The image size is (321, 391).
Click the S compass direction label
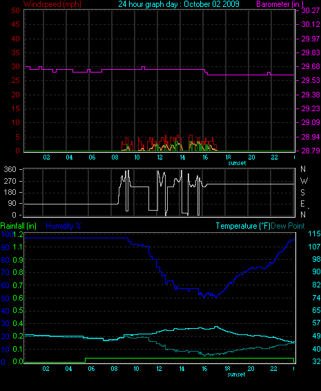click(302, 193)
